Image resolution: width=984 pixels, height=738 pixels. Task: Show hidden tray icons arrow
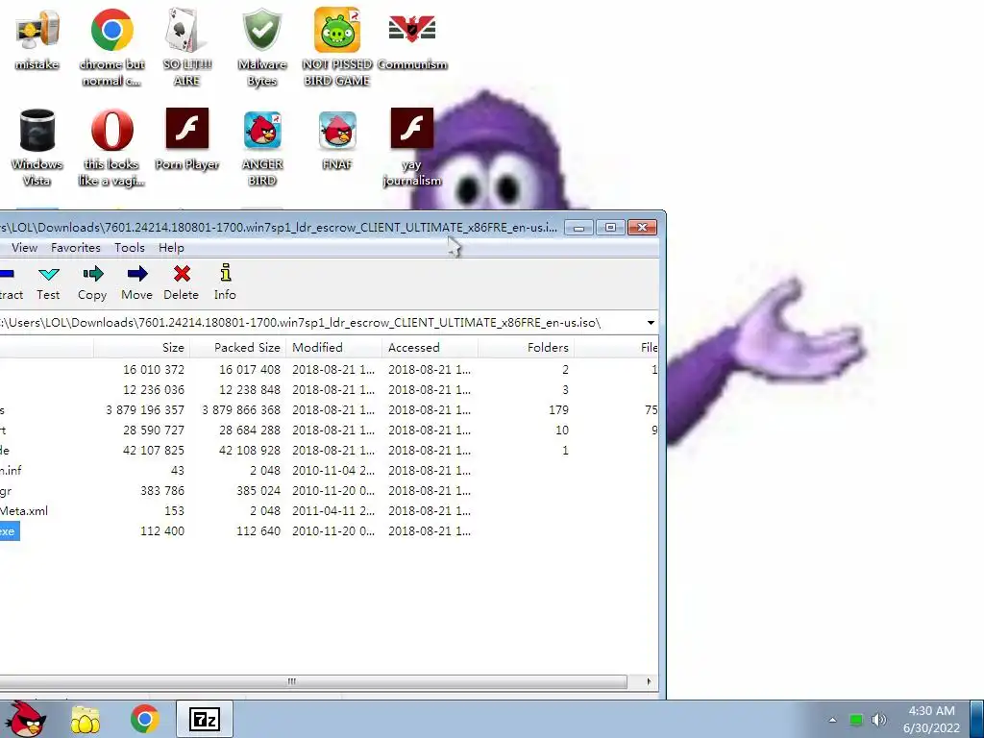833,720
